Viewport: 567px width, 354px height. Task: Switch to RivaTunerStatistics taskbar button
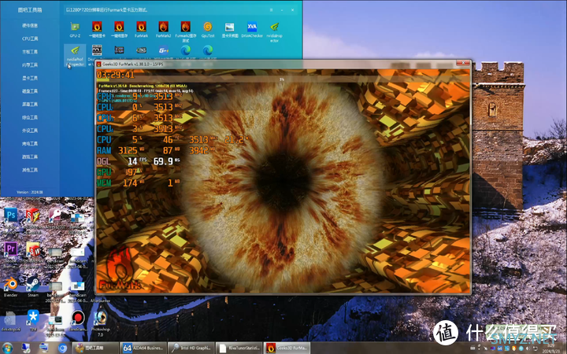tap(239, 348)
